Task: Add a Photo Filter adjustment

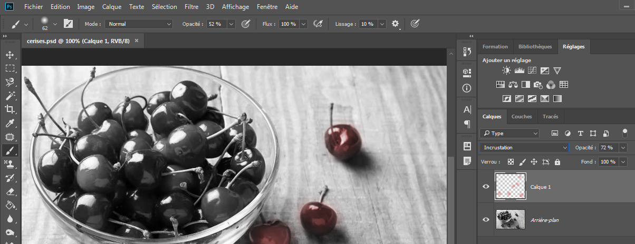Action: (538, 84)
